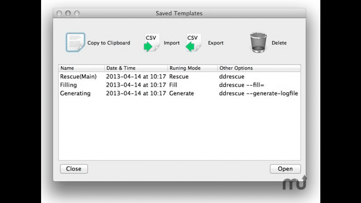Sort by the Runing Mode column header
This screenshot has height=203, width=361.
(193, 68)
